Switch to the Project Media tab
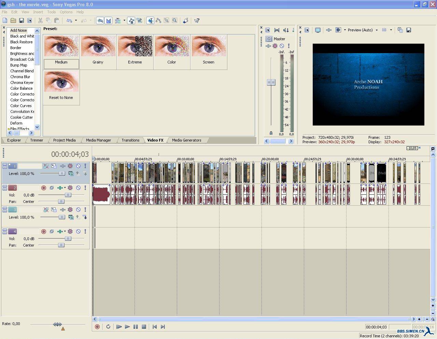437x339 pixels. (64, 140)
